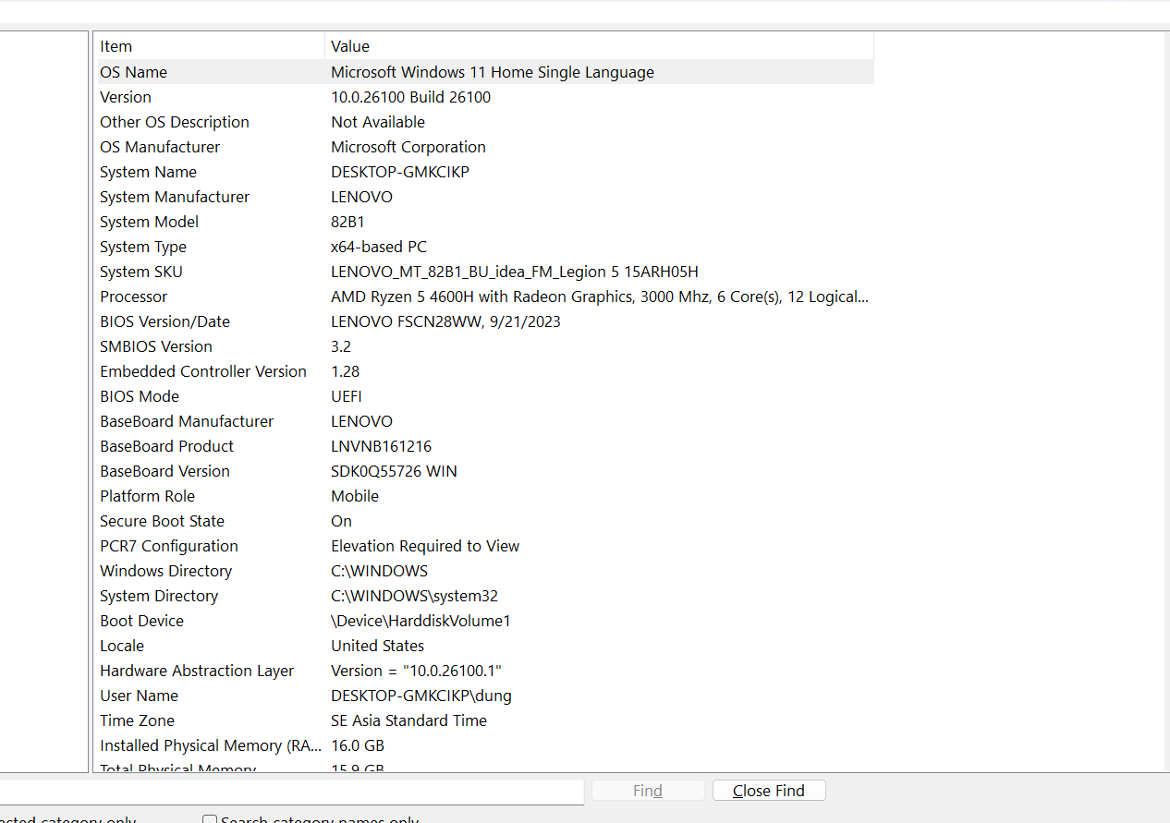Click the SMBIOS value 3.2

341,346
